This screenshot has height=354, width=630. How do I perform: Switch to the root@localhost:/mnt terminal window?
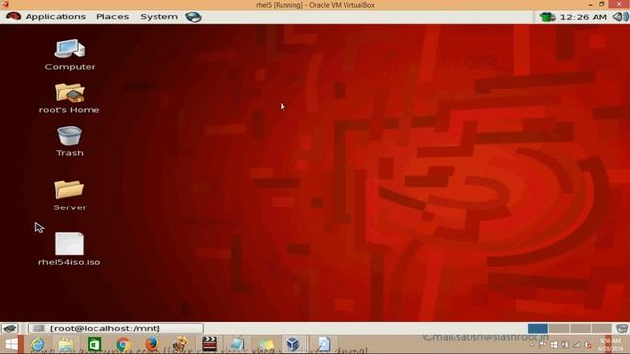point(115,328)
